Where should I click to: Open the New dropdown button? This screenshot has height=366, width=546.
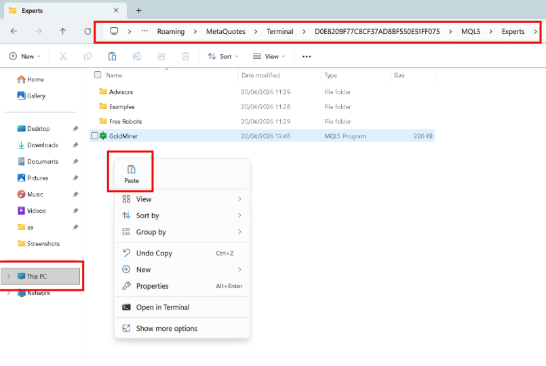click(x=24, y=56)
